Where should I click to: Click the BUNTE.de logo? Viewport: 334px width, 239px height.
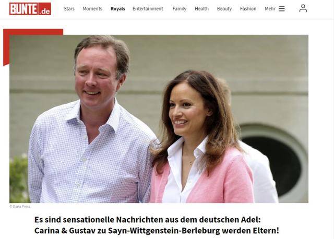point(30,9)
